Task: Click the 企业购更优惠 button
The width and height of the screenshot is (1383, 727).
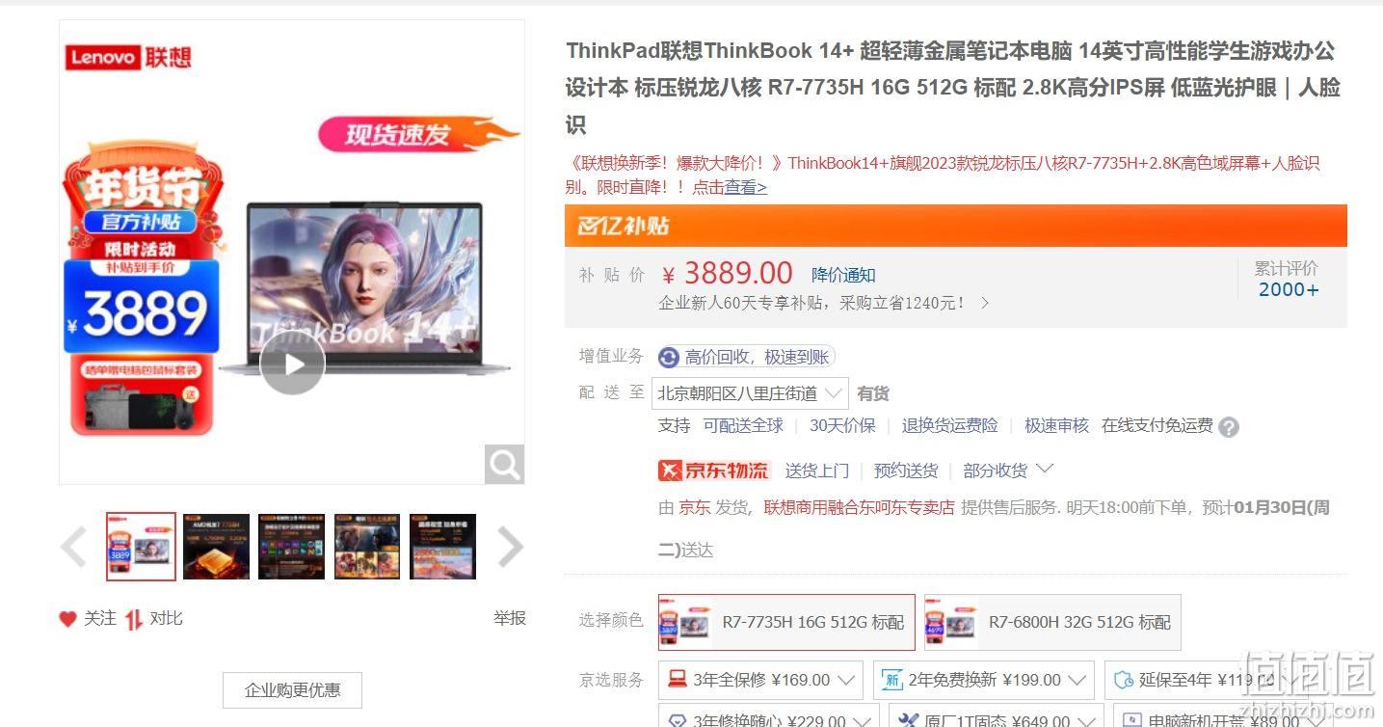Action: (x=292, y=690)
